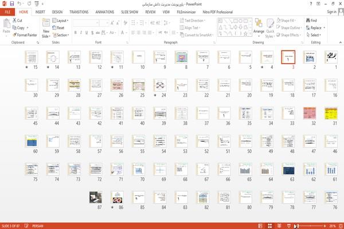Screen dimensions: 344x229
Task: Click Clear All Formatting icon
Action: click(x=125, y=22)
